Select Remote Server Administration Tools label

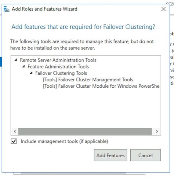pyautogui.click(x=58, y=60)
